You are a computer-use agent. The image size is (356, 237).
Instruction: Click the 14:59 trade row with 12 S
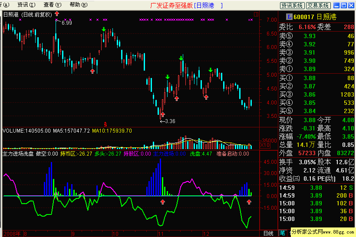pyautogui.click(x=316, y=188)
